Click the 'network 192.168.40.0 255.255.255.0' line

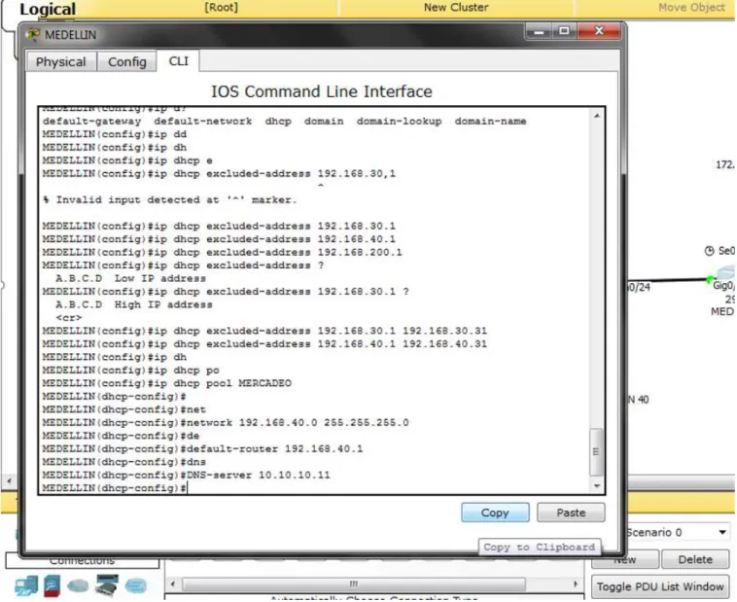(x=226, y=422)
